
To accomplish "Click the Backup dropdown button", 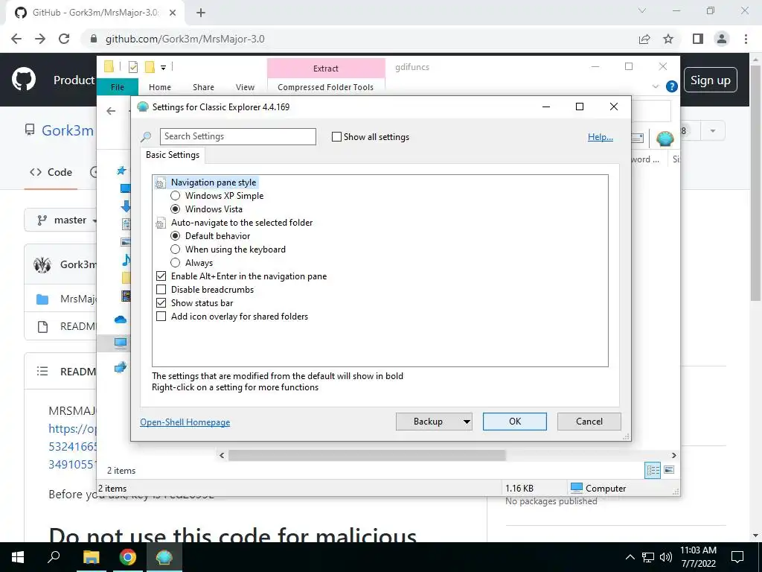I will [434, 422].
